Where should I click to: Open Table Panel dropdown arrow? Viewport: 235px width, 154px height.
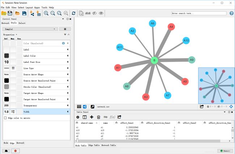(225, 112)
